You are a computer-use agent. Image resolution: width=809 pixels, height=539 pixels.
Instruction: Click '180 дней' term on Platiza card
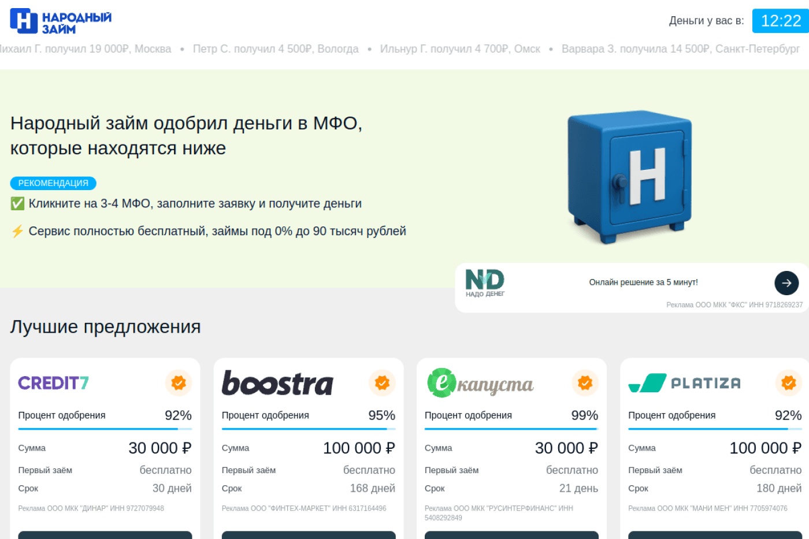click(x=779, y=488)
